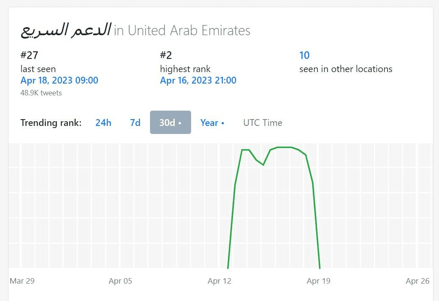
Task: Switch trending rank to 7d view
Action: (x=135, y=123)
